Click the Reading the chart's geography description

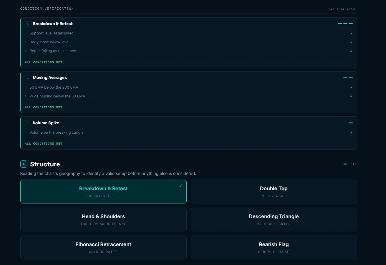[108, 173]
